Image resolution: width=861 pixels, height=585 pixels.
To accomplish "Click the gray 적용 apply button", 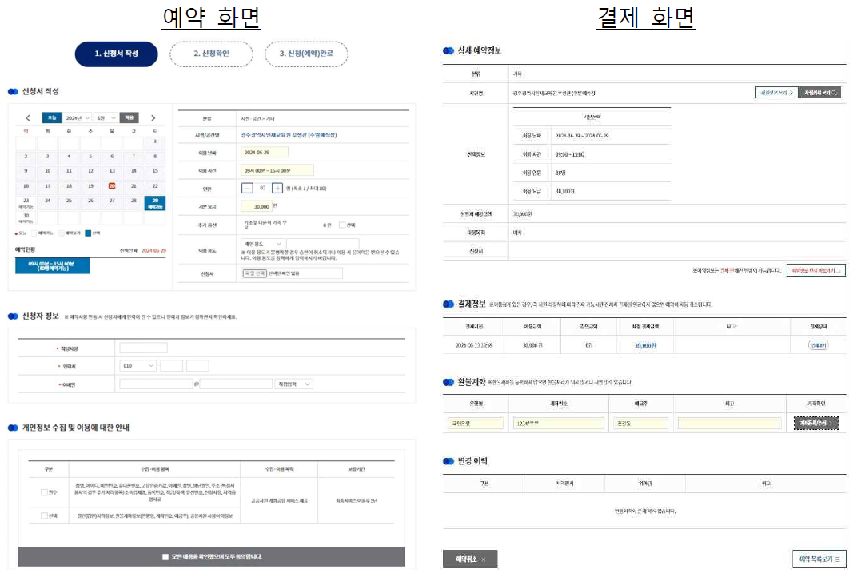I will coord(130,118).
